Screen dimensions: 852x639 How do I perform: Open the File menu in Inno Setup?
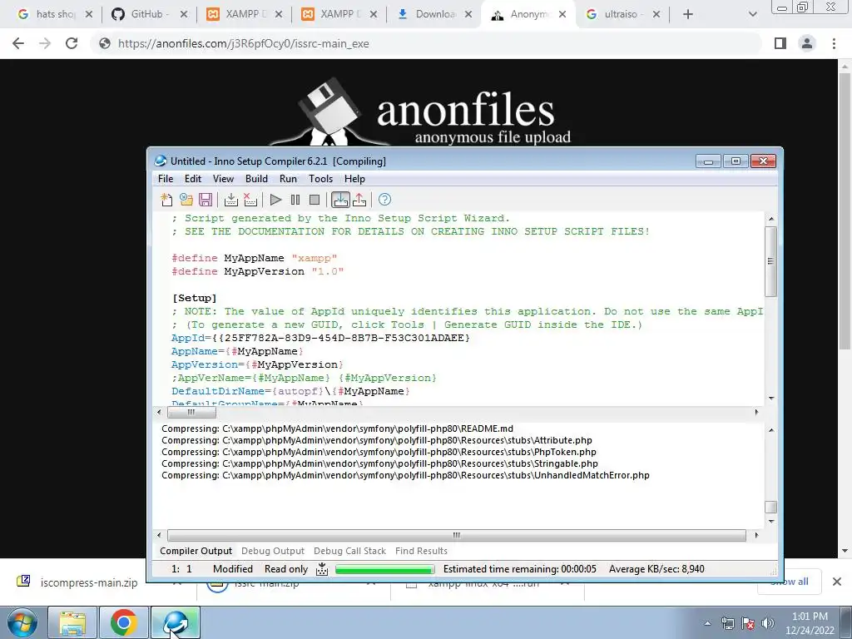click(166, 179)
